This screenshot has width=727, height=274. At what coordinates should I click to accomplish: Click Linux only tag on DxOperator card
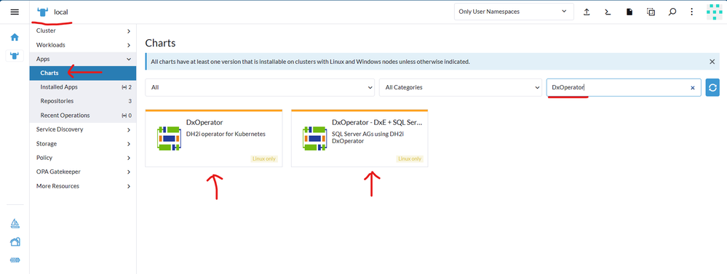pos(264,158)
